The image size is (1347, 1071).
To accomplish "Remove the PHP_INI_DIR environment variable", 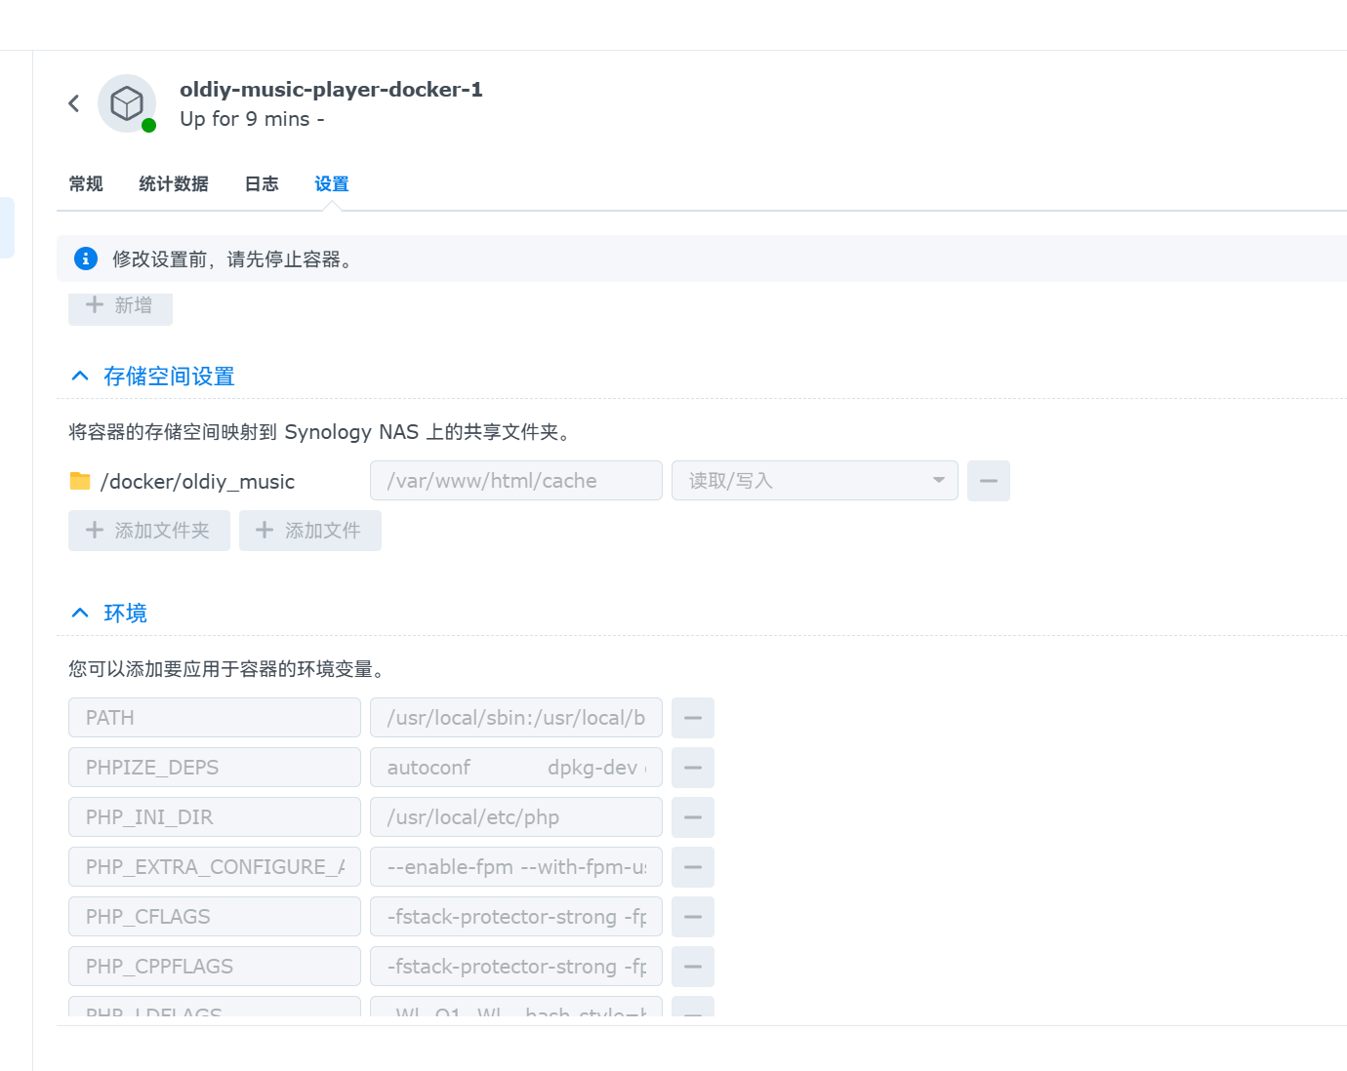I will pos(693,817).
